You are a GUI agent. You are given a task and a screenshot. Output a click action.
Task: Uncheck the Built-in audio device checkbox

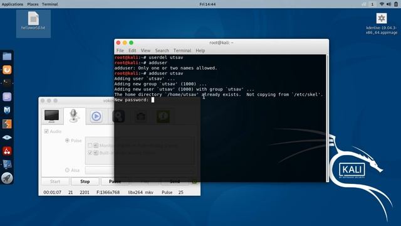(90, 153)
